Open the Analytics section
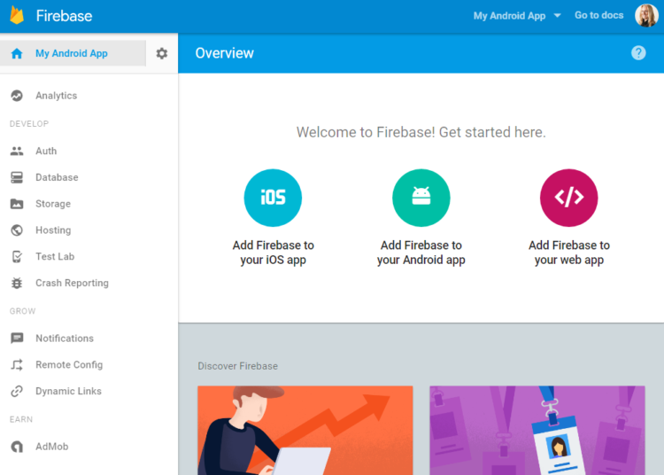 (x=56, y=96)
